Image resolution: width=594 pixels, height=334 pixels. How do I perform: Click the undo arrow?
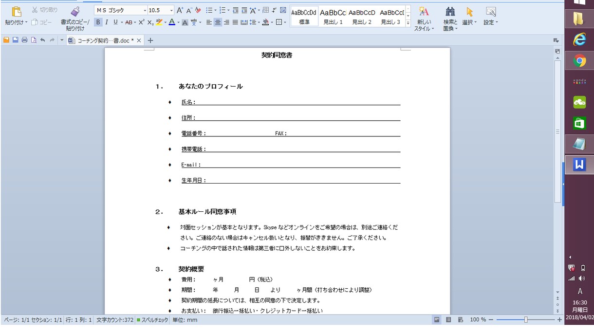click(x=43, y=40)
